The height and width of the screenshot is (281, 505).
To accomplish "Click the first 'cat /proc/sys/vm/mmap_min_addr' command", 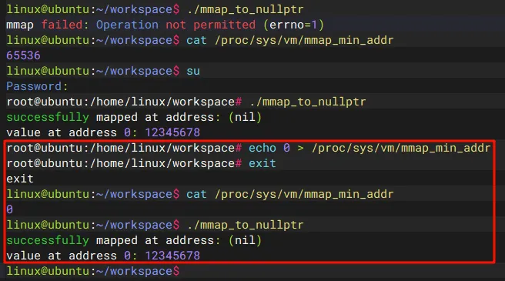I will click(290, 40).
